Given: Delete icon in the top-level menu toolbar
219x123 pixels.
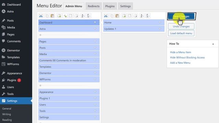Looking at the screenshot, I should (x=76, y=16).
